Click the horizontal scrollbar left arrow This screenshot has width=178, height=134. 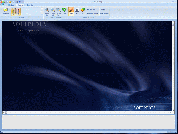point(4,113)
